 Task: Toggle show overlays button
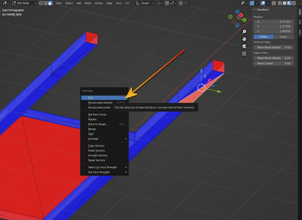click(263, 3)
